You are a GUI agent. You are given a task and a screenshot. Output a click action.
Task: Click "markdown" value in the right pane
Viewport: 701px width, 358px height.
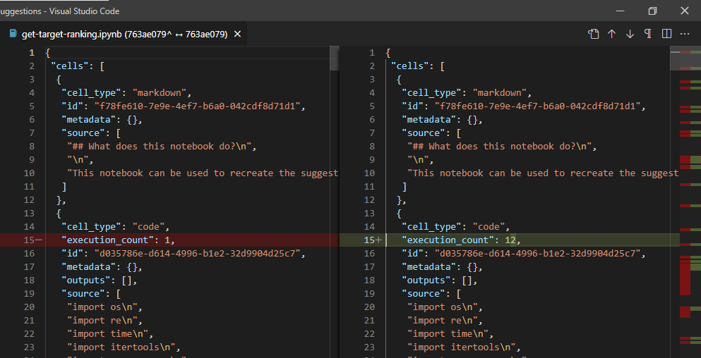pos(499,93)
